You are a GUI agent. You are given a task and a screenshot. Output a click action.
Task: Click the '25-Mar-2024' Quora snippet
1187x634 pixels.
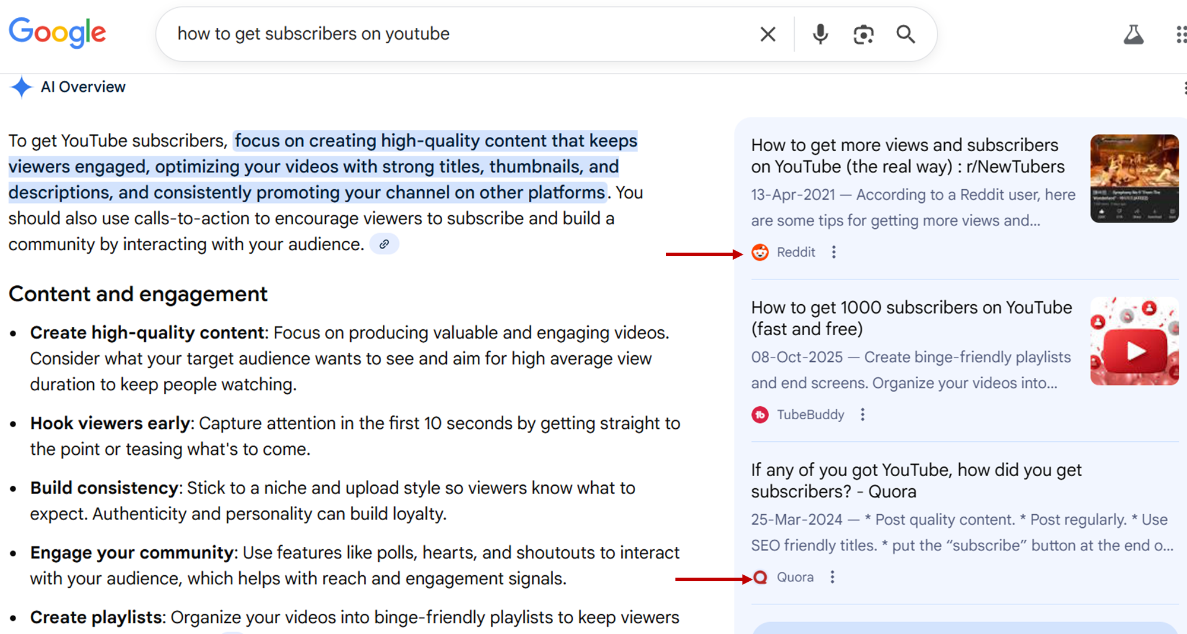[x=962, y=533]
